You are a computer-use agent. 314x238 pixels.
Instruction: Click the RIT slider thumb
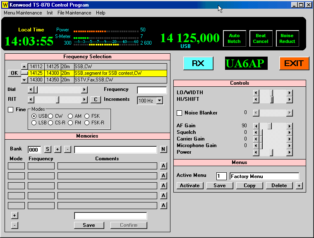click(x=58, y=100)
